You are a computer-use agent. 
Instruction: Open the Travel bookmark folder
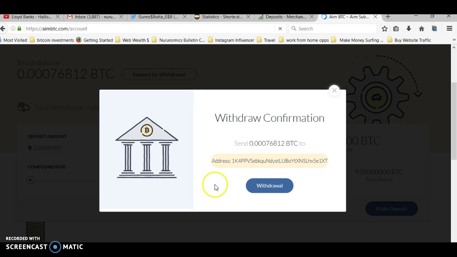pos(266,40)
